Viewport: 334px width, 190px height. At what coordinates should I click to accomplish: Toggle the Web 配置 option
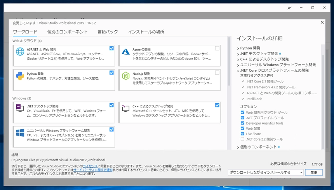click(x=242, y=128)
